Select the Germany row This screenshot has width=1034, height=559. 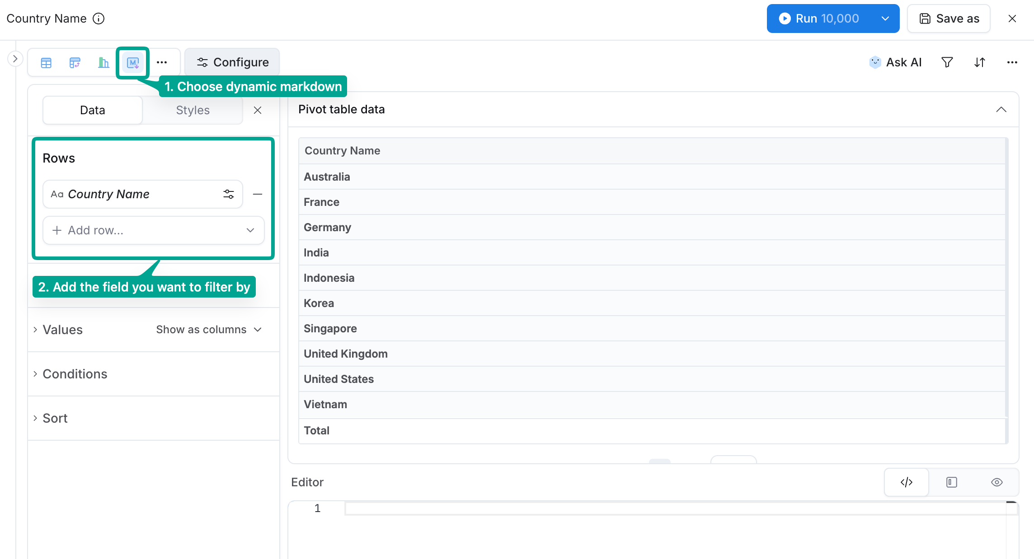[x=652, y=227]
